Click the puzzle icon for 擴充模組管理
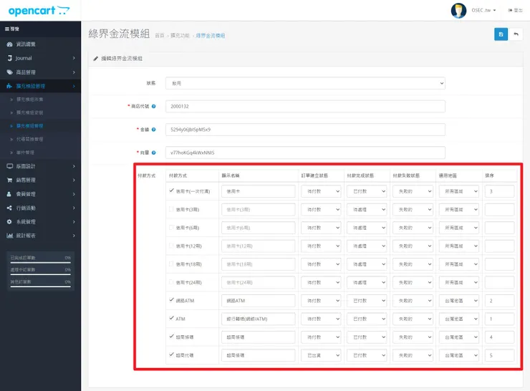The width and height of the screenshot is (530, 391). 9,86
